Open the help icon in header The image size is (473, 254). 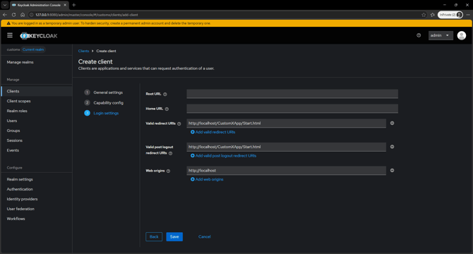pos(419,35)
